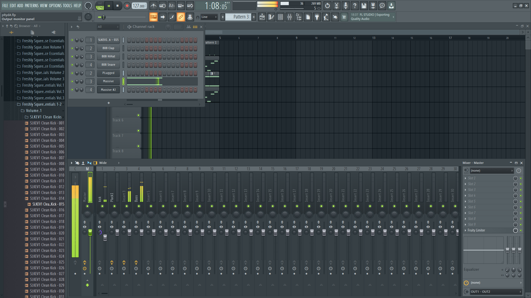Open the OPTIONS menu
This screenshot has height=298, width=531.
pos(55,6)
